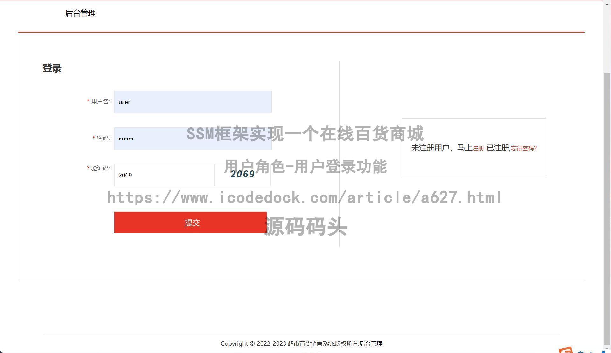611x353 pixels.
Task: Focus the 验证码 verification code input field
Action: (x=164, y=175)
